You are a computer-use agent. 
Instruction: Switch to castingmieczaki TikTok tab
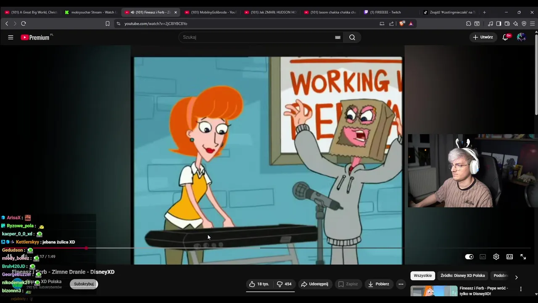click(x=449, y=12)
